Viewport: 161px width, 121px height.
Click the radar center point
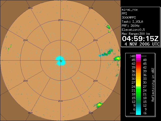click(61, 60)
